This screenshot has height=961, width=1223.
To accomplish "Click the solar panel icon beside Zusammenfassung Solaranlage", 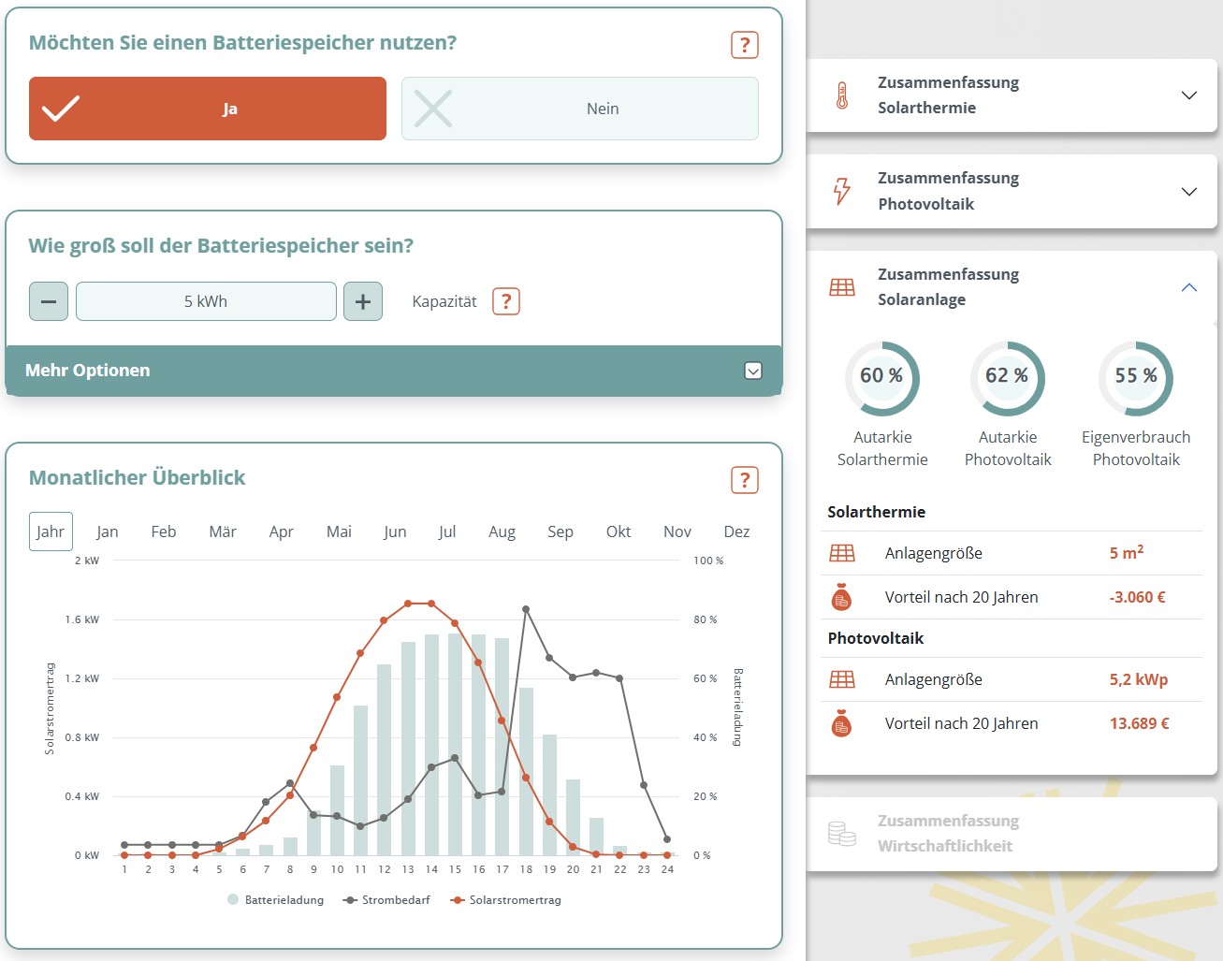I will coord(842,287).
